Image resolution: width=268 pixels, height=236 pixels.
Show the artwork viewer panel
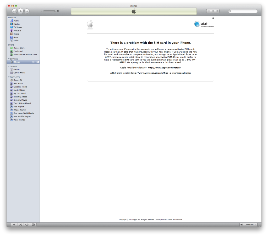pos(33,225)
